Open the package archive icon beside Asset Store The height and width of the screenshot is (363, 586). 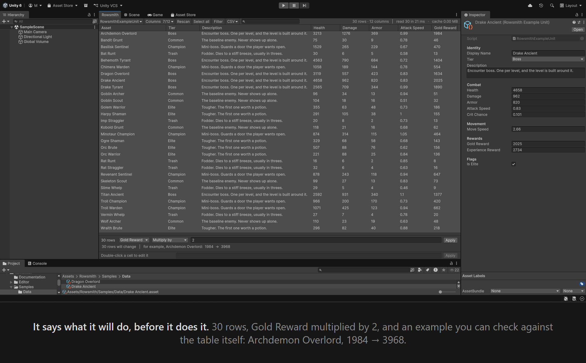coord(86,5)
